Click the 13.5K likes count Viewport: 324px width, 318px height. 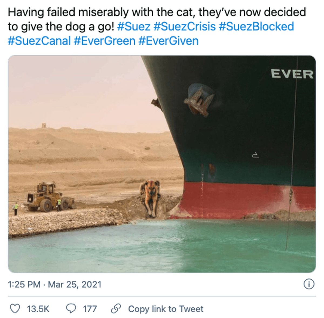tap(38, 309)
